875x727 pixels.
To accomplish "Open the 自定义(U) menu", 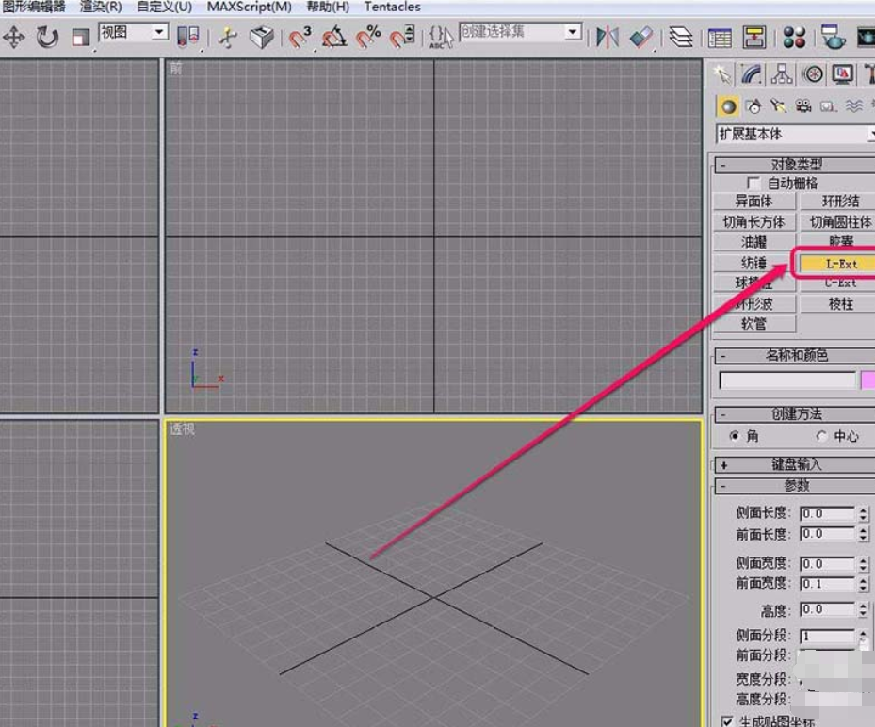I will tap(165, 7).
